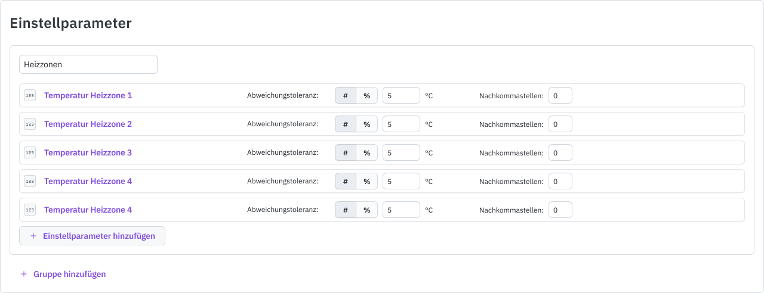The width and height of the screenshot is (764, 293).
Task: Click the Heizzonen group name field
Action: (x=88, y=64)
